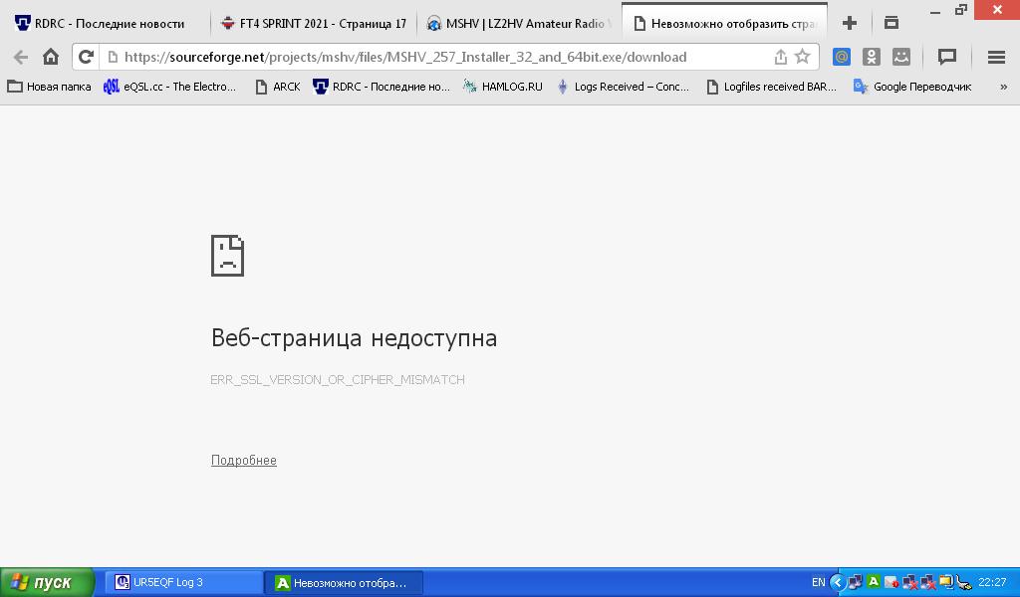Open the Windows пуск start button
This screenshot has width=1020, height=597.
pyautogui.click(x=47, y=582)
